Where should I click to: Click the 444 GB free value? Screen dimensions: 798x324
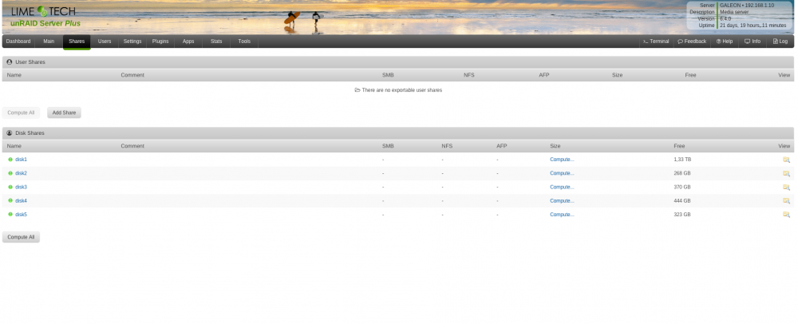click(x=682, y=200)
